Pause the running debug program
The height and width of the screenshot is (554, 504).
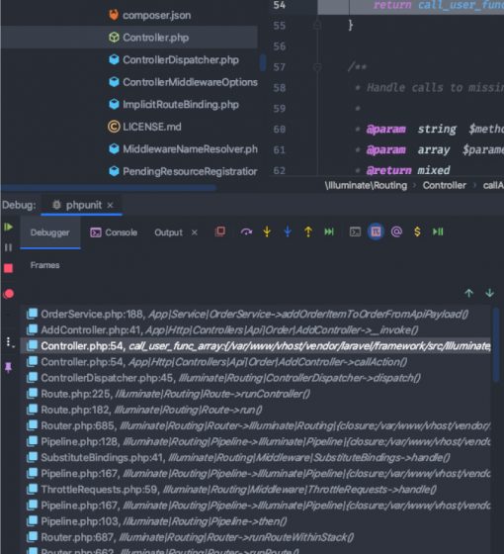click(x=8, y=247)
